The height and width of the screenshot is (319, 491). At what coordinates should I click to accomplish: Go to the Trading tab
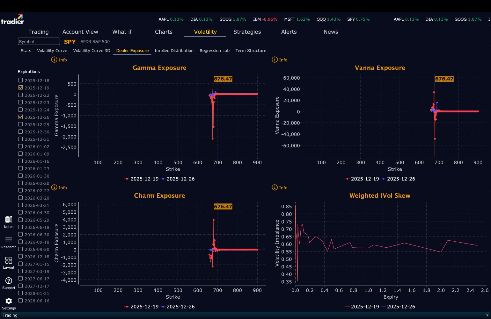click(x=39, y=32)
